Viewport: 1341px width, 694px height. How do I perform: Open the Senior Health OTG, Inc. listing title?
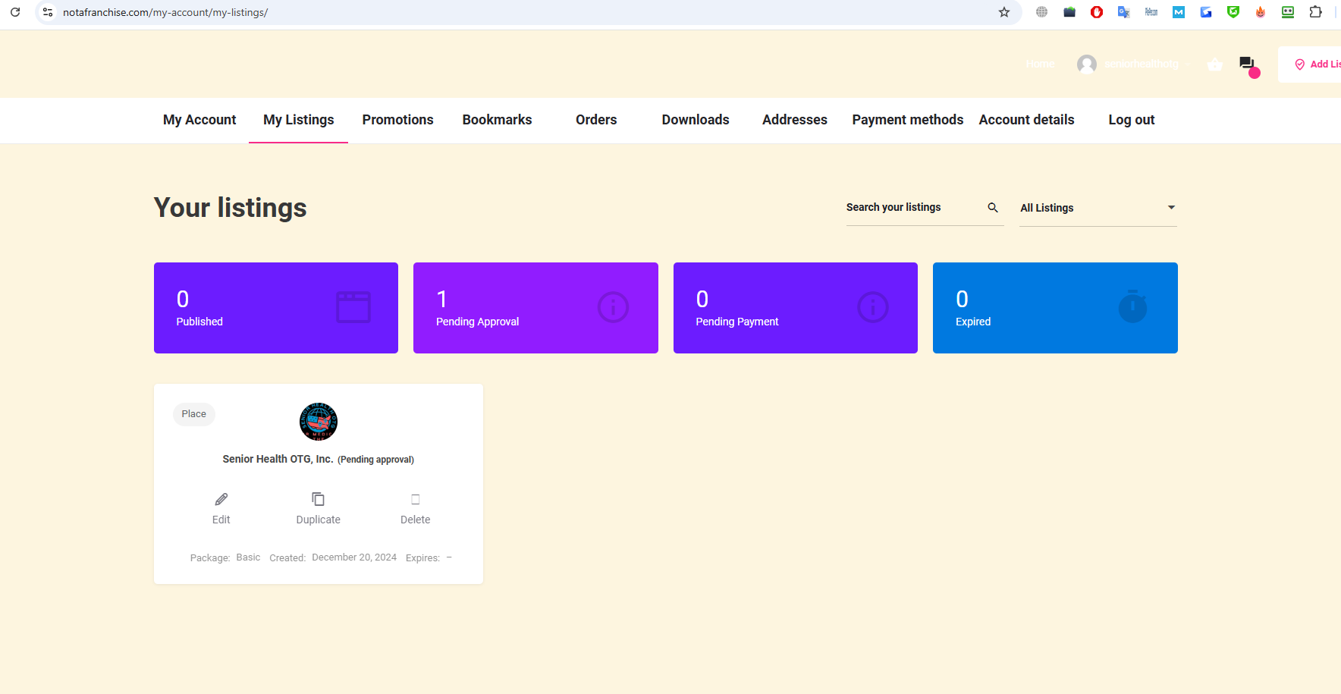pos(278,459)
